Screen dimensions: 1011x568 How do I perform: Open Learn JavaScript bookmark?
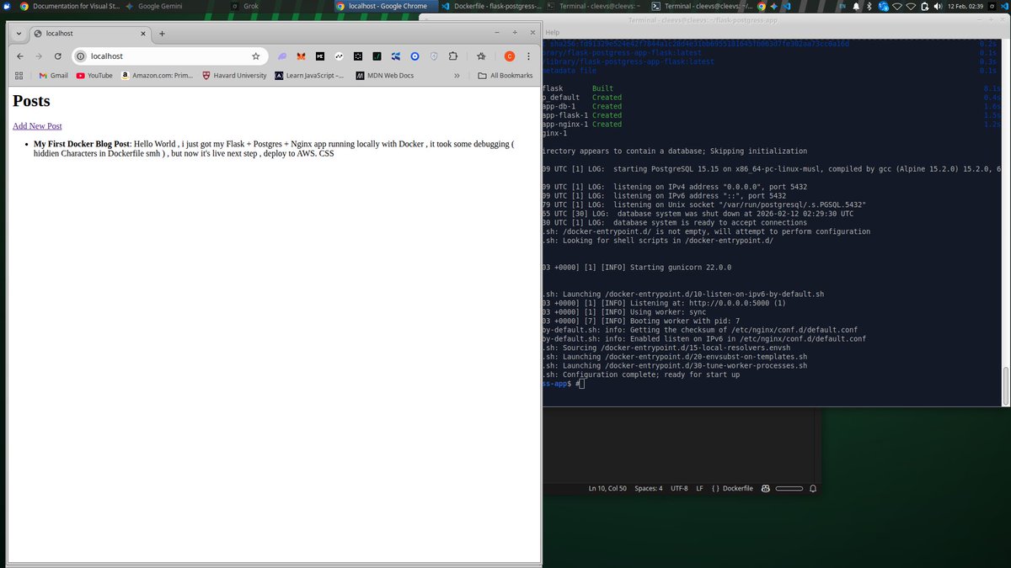pos(309,75)
